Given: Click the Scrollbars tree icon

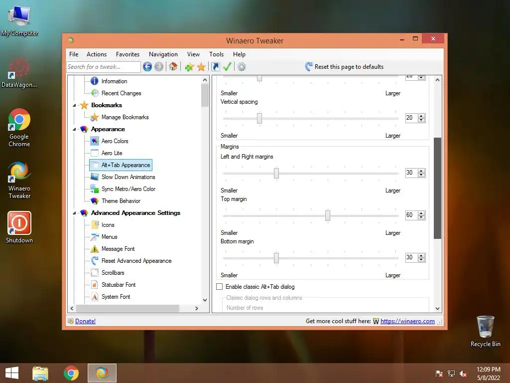Looking at the screenshot, I should (x=94, y=273).
